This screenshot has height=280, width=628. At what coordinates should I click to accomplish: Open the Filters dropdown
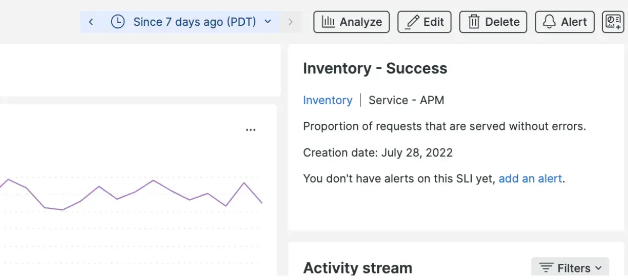pyautogui.click(x=570, y=268)
